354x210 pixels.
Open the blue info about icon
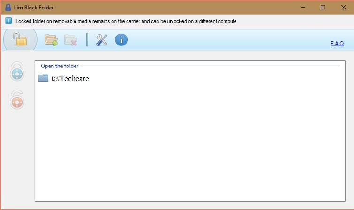coord(121,40)
